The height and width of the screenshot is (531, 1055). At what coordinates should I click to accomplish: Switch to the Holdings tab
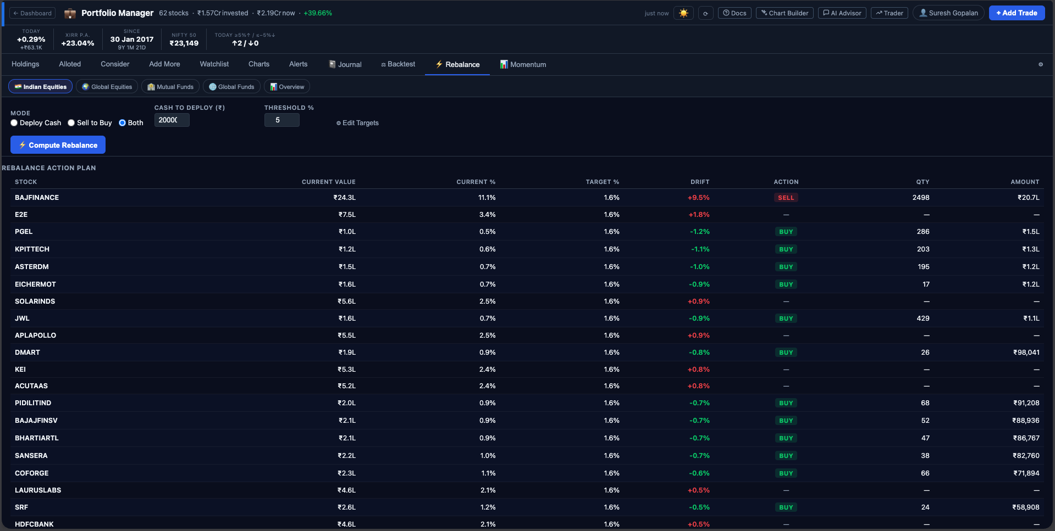(x=25, y=64)
